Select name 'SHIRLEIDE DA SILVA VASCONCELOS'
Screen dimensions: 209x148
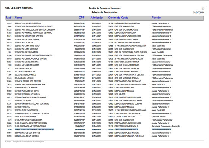pos(30,126)
